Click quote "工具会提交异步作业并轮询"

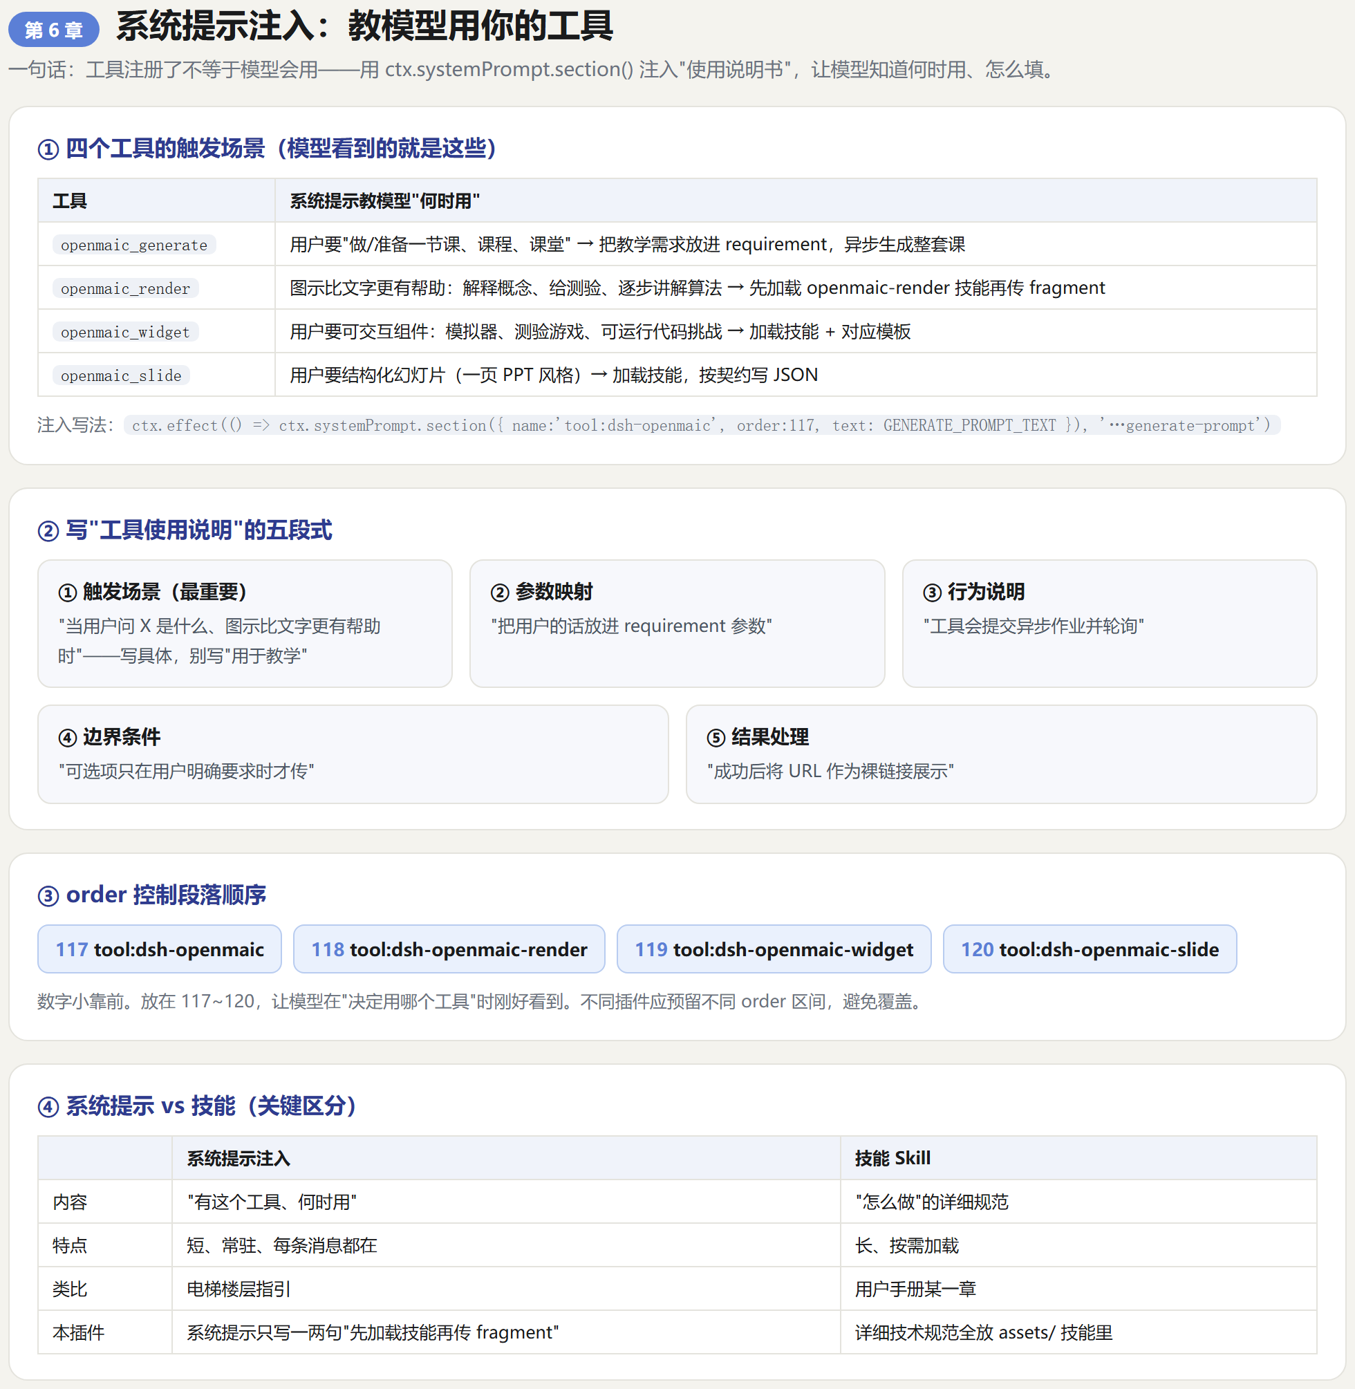1034,626
